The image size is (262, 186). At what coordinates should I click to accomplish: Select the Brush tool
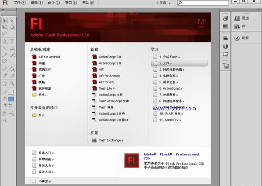[12, 55]
